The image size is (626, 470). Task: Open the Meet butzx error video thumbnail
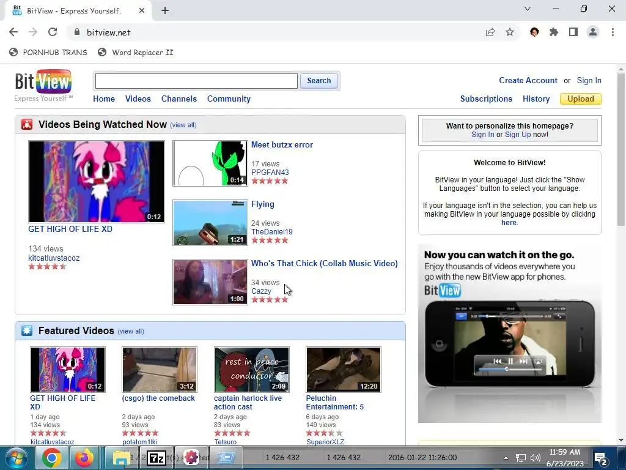tap(210, 163)
